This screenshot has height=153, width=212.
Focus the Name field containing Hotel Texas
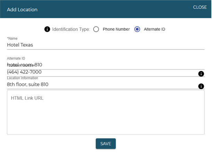(104, 45)
